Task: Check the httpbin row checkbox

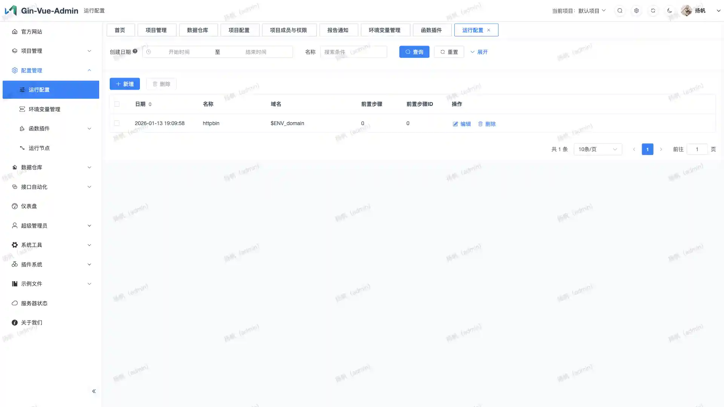Action: (x=117, y=123)
